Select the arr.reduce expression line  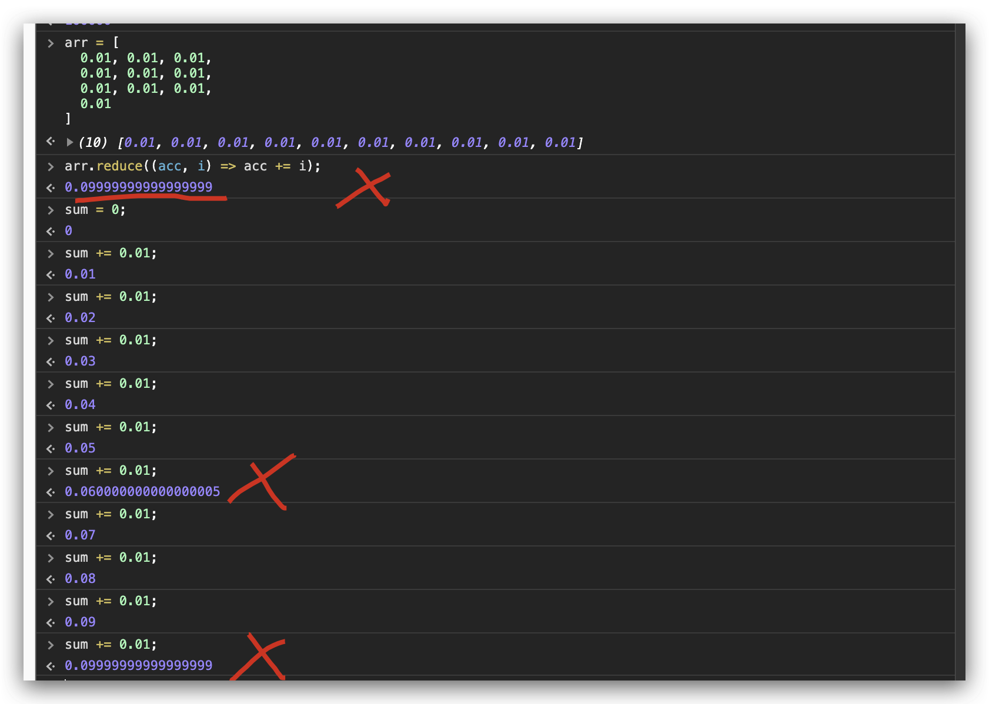(193, 166)
